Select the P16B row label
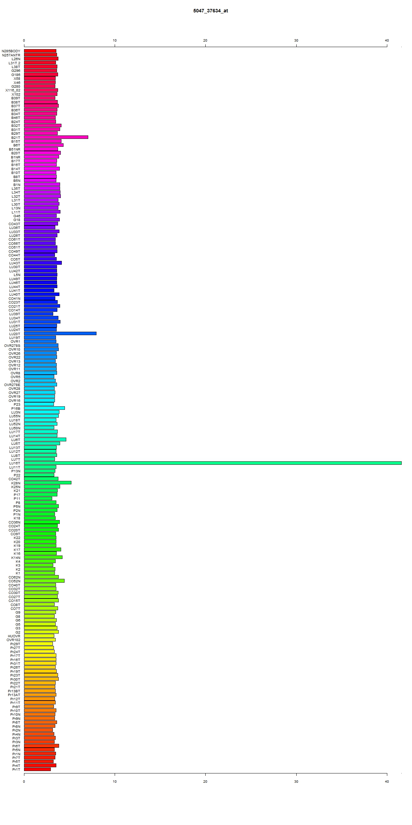The image size is (412, 825). click(x=16, y=408)
